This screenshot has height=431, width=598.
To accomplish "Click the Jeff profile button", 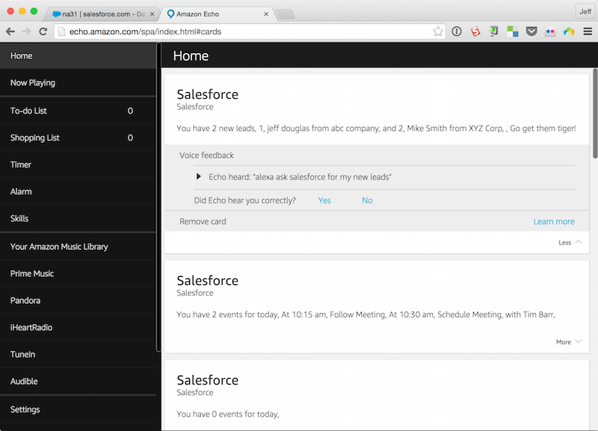I will coord(585,11).
